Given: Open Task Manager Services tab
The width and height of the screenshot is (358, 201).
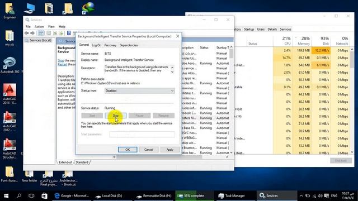Looking at the screenshot, I should (285, 30).
